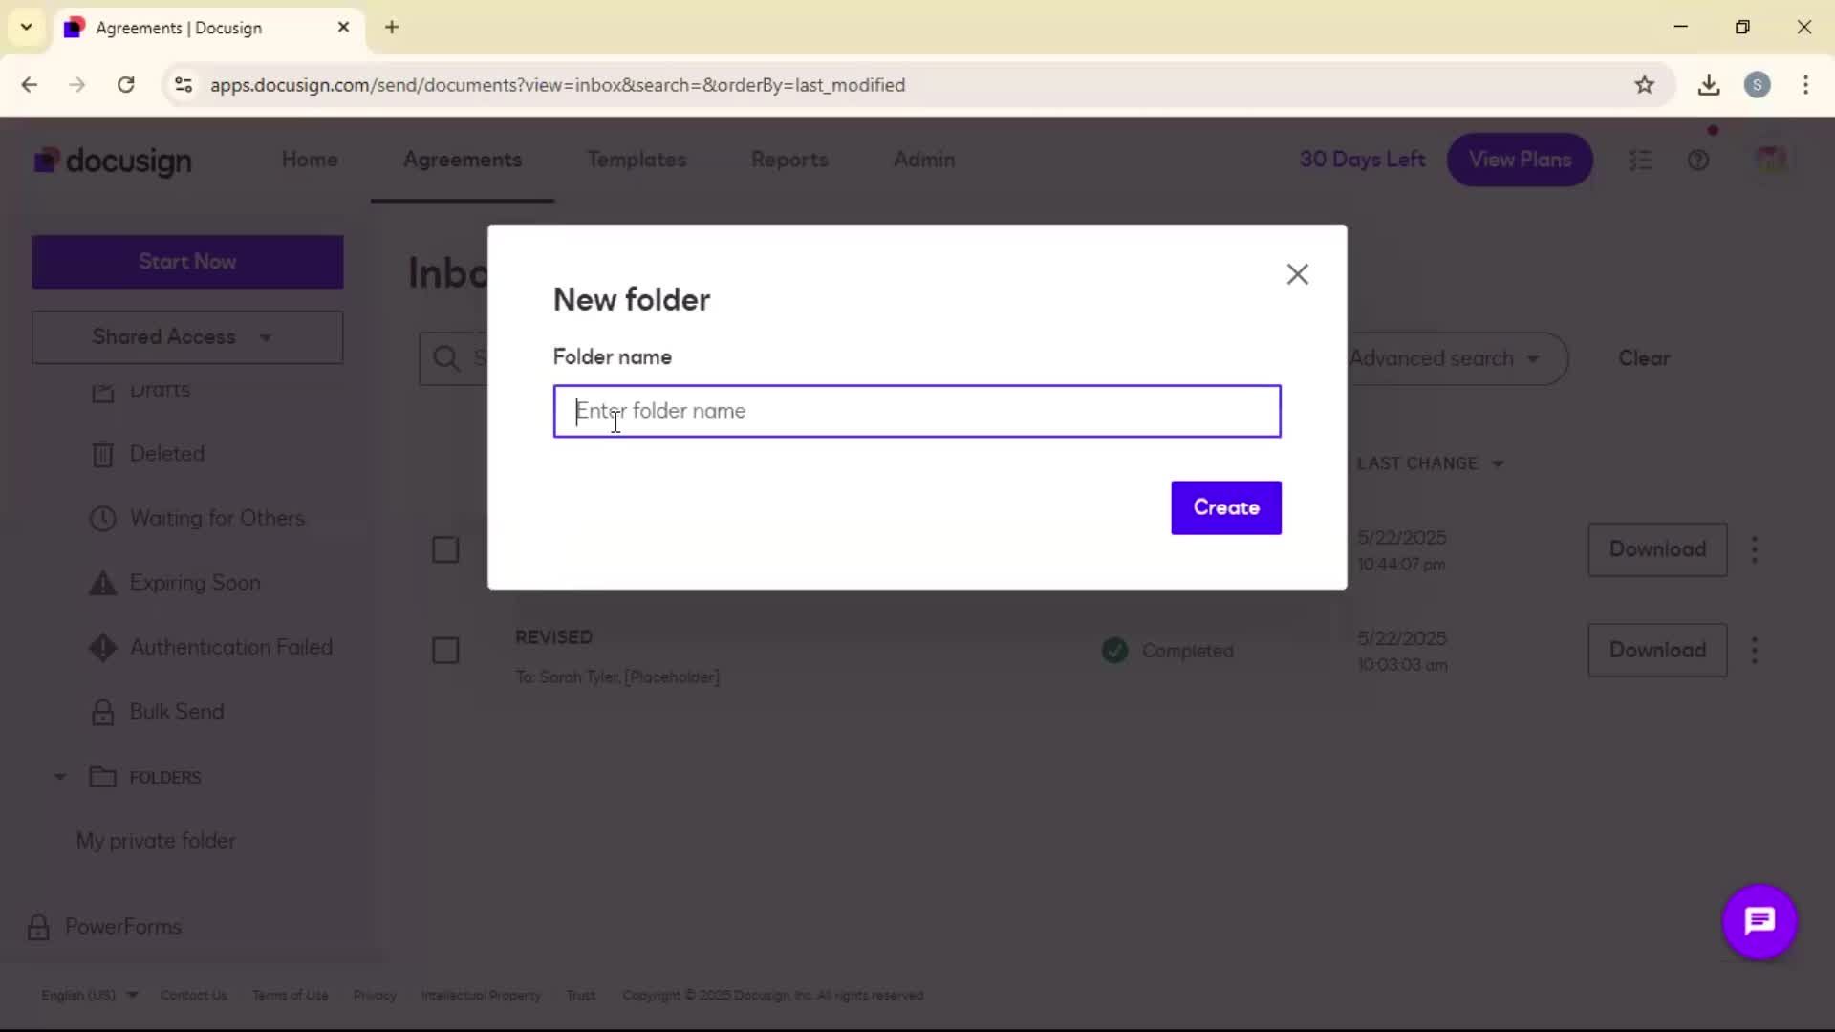Image resolution: width=1835 pixels, height=1032 pixels.
Task: Tick the checkbox for the 10:44:07 pm envelope
Action: click(445, 550)
